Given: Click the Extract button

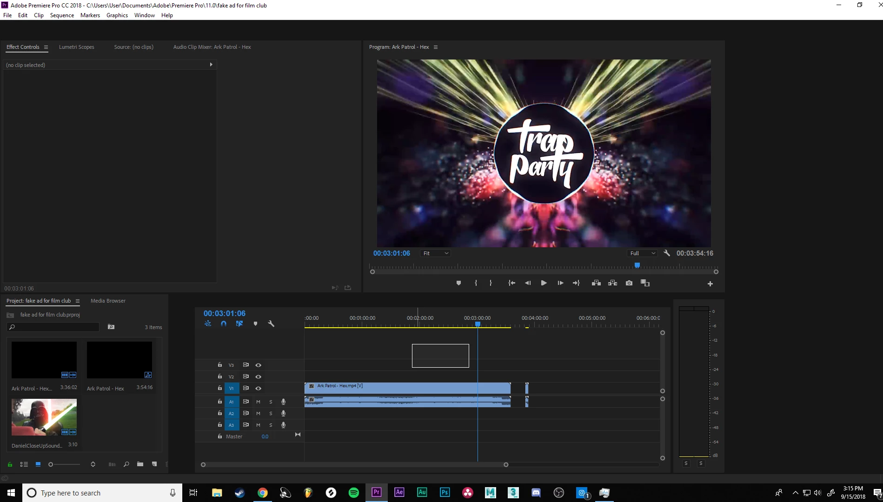Looking at the screenshot, I should pyautogui.click(x=612, y=283).
